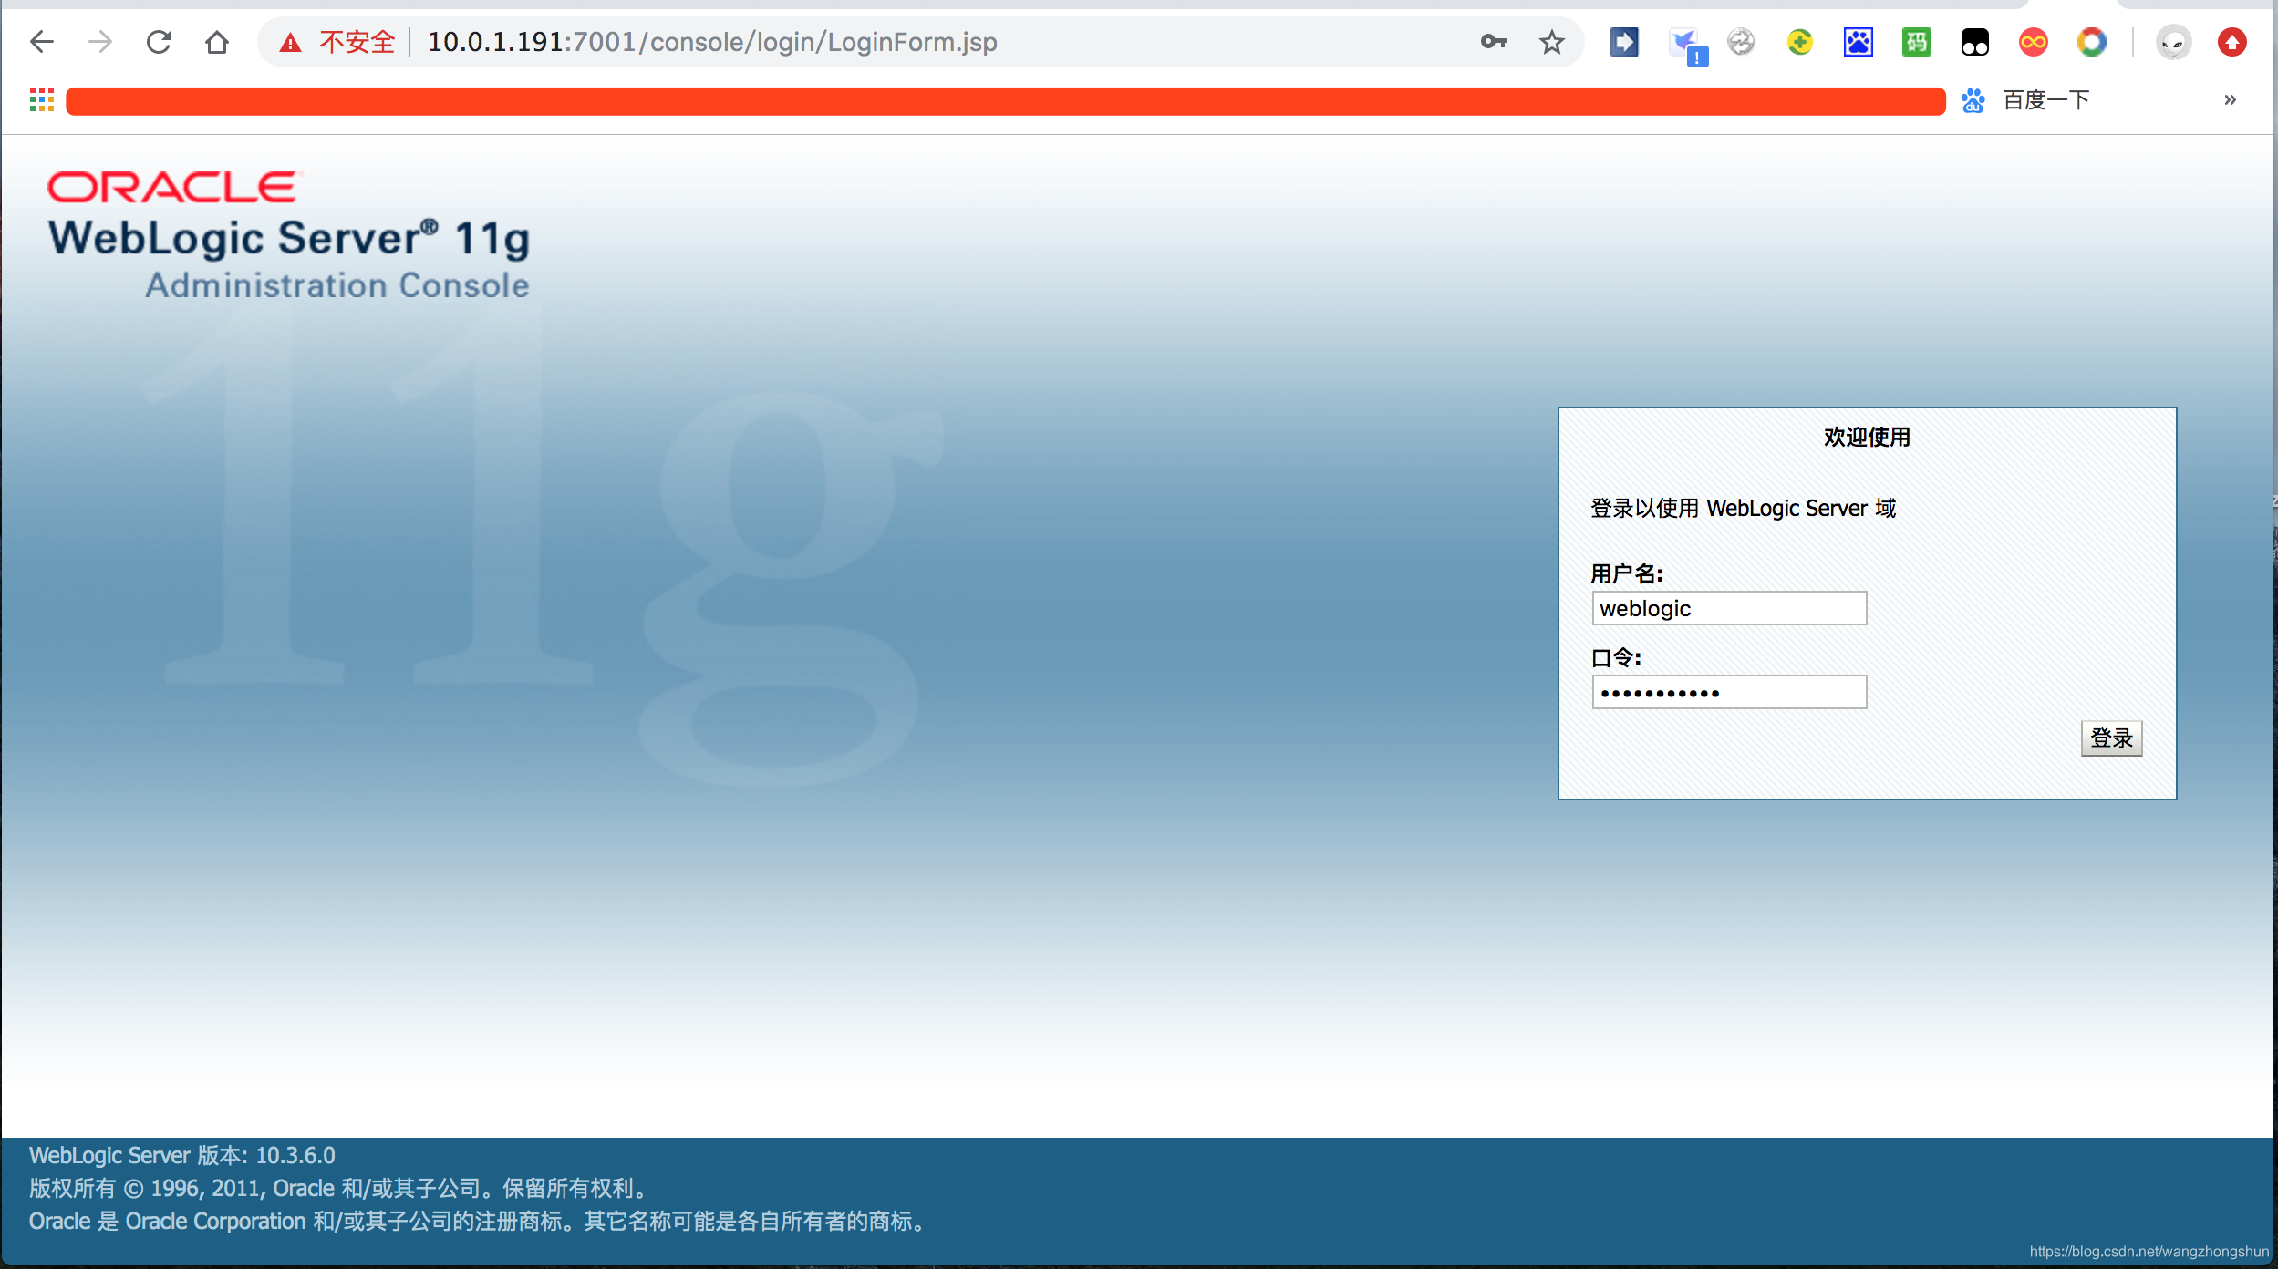Click the alien profile avatar
The height and width of the screenshot is (1269, 2278).
(x=2173, y=42)
